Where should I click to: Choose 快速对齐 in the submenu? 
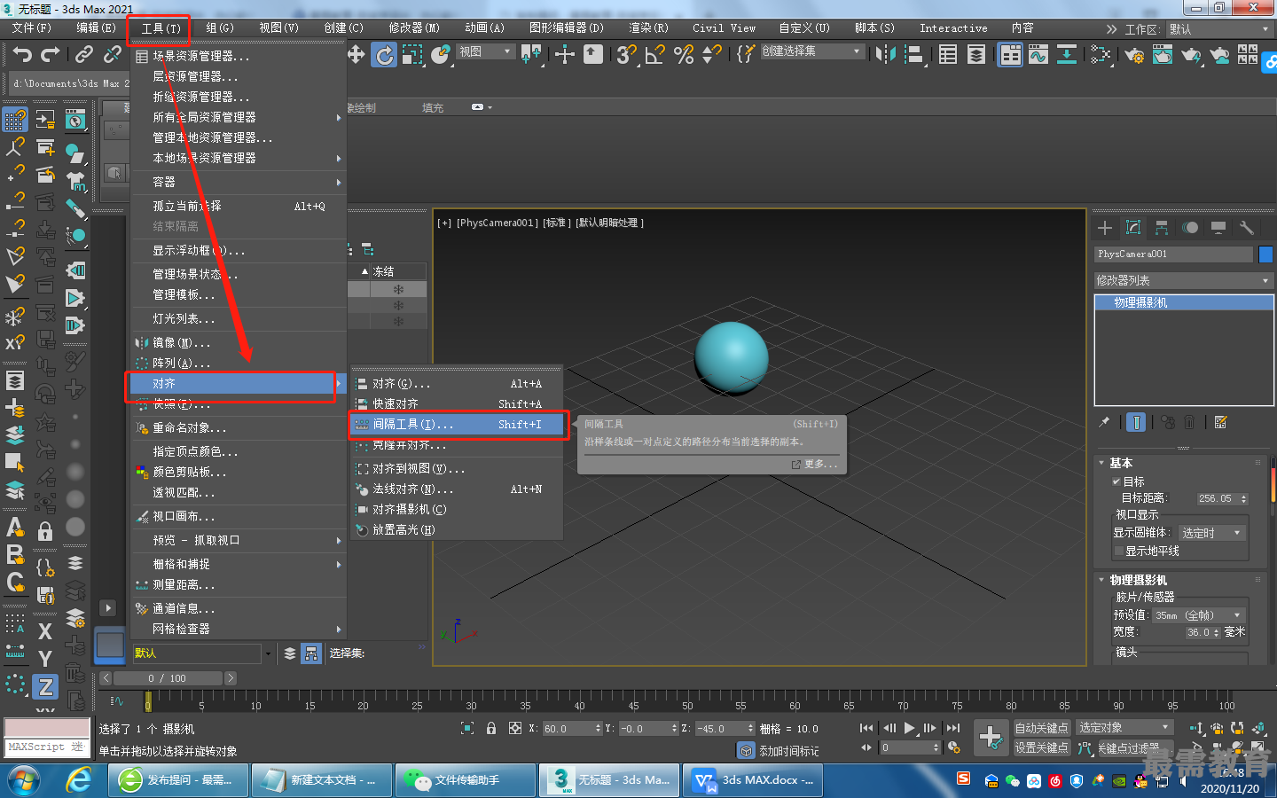[x=458, y=404]
